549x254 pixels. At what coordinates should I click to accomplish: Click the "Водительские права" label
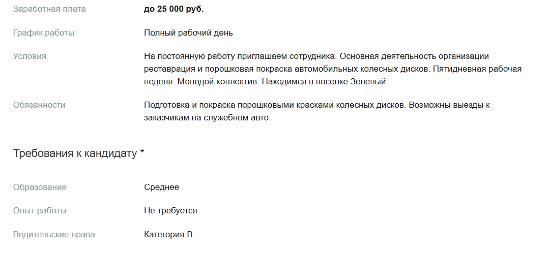[x=54, y=235]
